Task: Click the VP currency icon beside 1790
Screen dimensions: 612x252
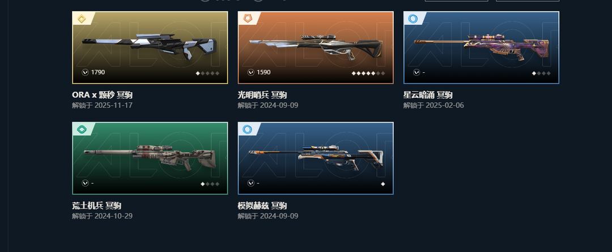Action: [85, 72]
